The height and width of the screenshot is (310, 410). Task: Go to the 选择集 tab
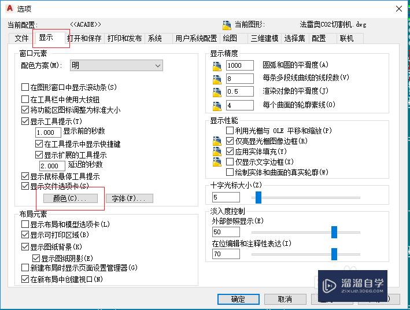295,38
